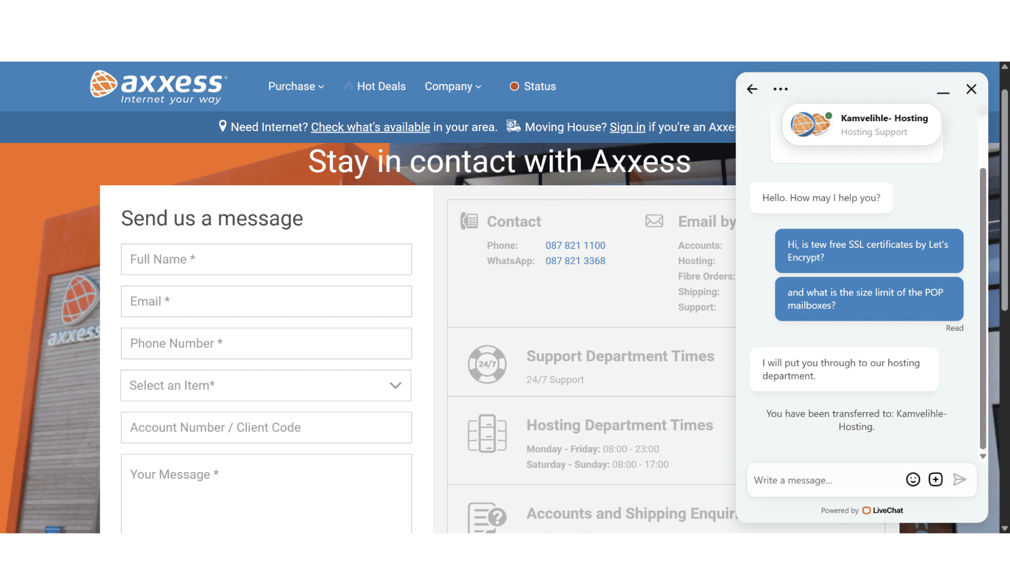Focus the Phone Number field
This screenshot has width=1010, height=568.
[x=266, y=343]
